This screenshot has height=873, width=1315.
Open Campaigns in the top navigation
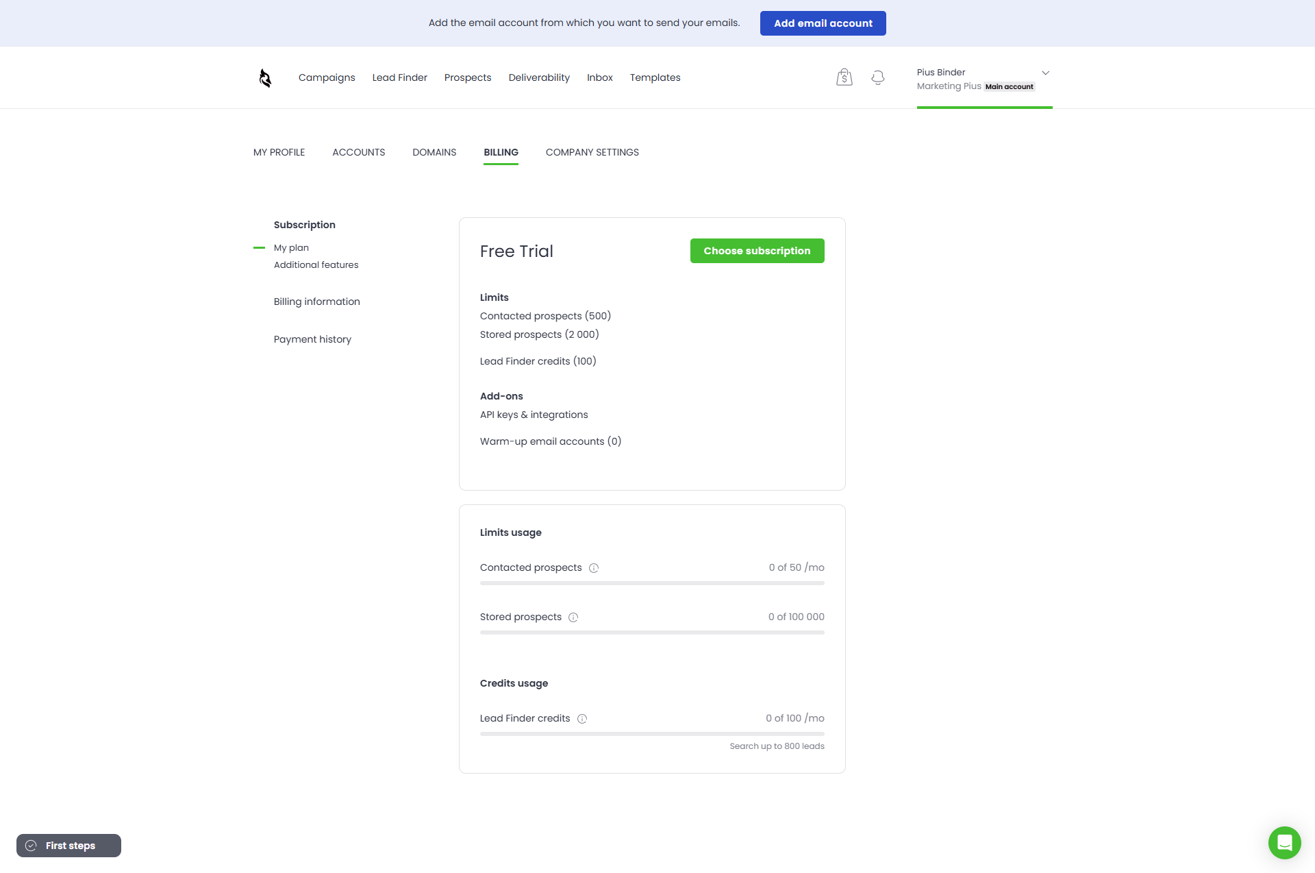327,77
